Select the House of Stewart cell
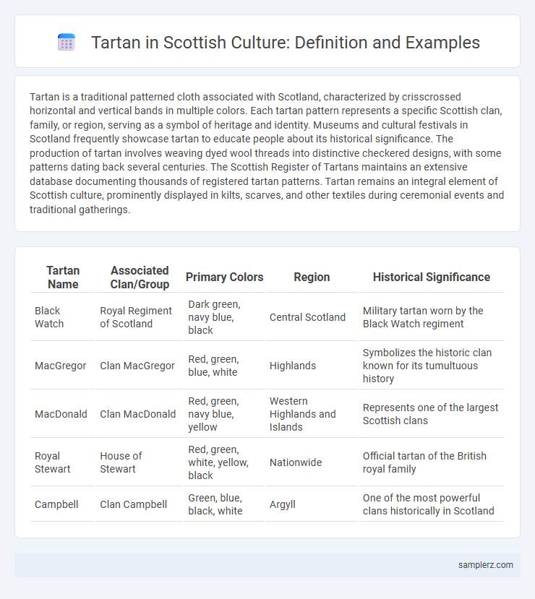 click(x=140, y=462)
